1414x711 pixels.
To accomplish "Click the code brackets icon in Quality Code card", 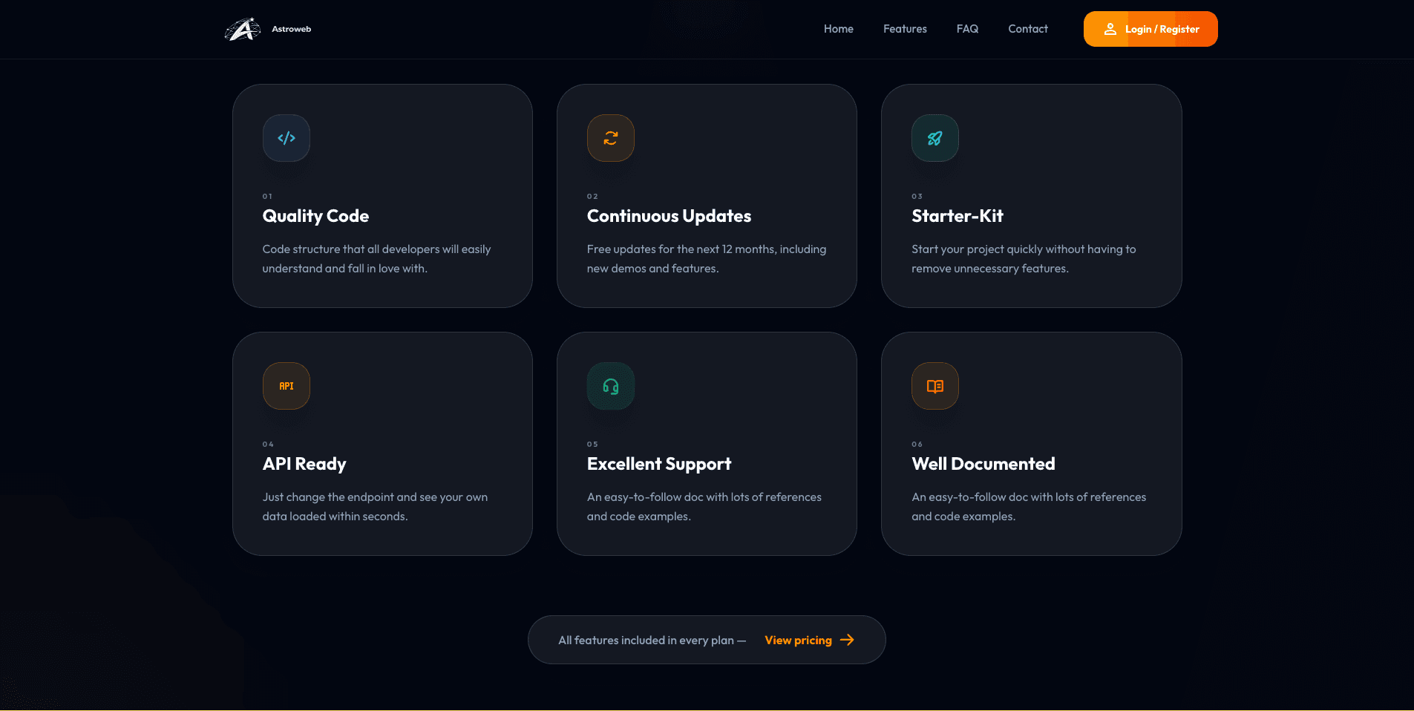I will [x=287, y=138].
